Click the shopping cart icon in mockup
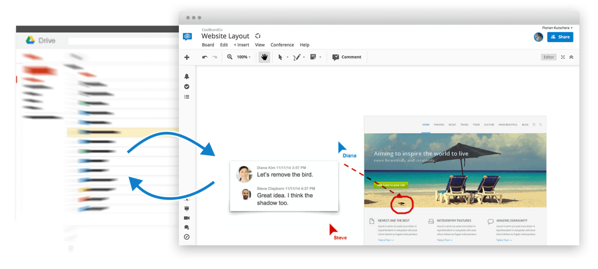The image size is (598, 269). (x=534, y=125)
